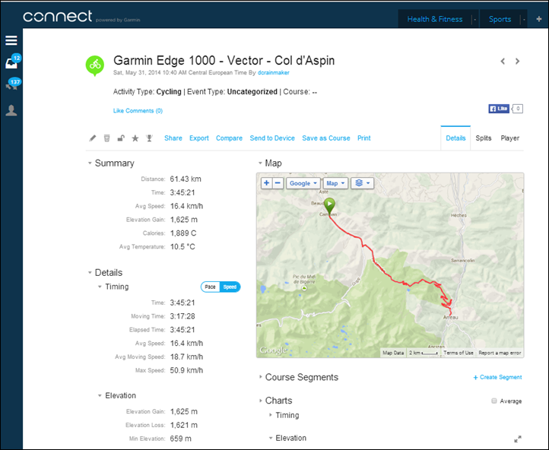This screenshot has width=549, height=450.
Task: Open the map Terms of Use link
Action: click(x=459, y=353)
